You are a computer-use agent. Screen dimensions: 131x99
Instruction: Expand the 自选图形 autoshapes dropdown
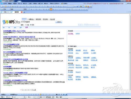pos(14,95)
